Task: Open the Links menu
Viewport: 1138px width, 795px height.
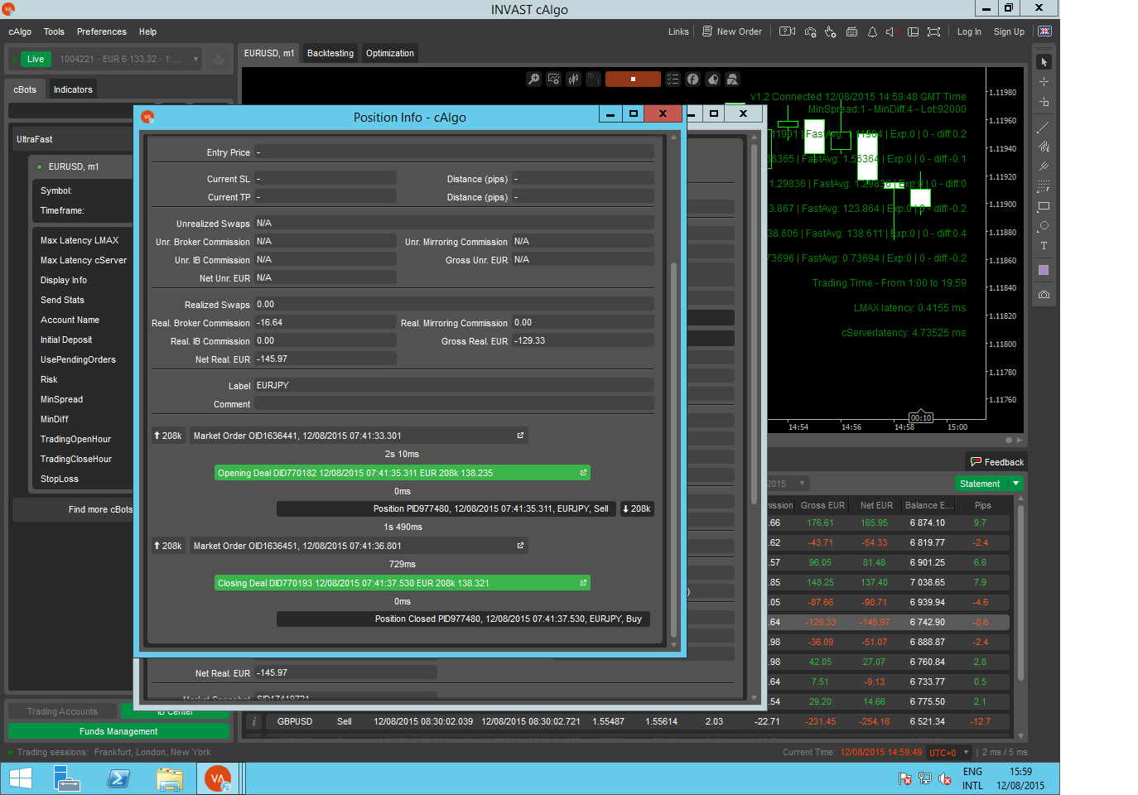Action: [x=678, y=31]
